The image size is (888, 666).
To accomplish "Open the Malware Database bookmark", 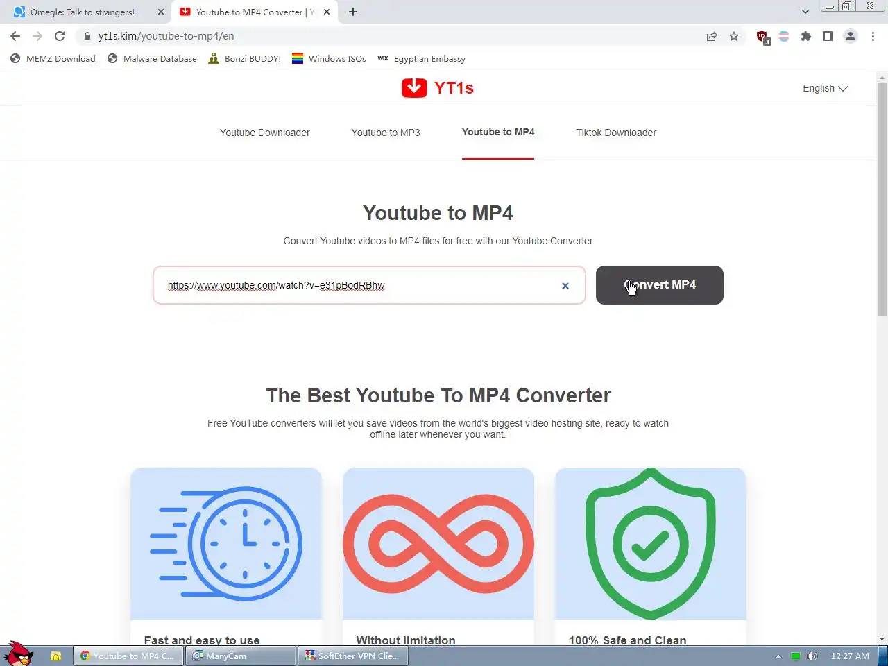I will coord(153,59).
